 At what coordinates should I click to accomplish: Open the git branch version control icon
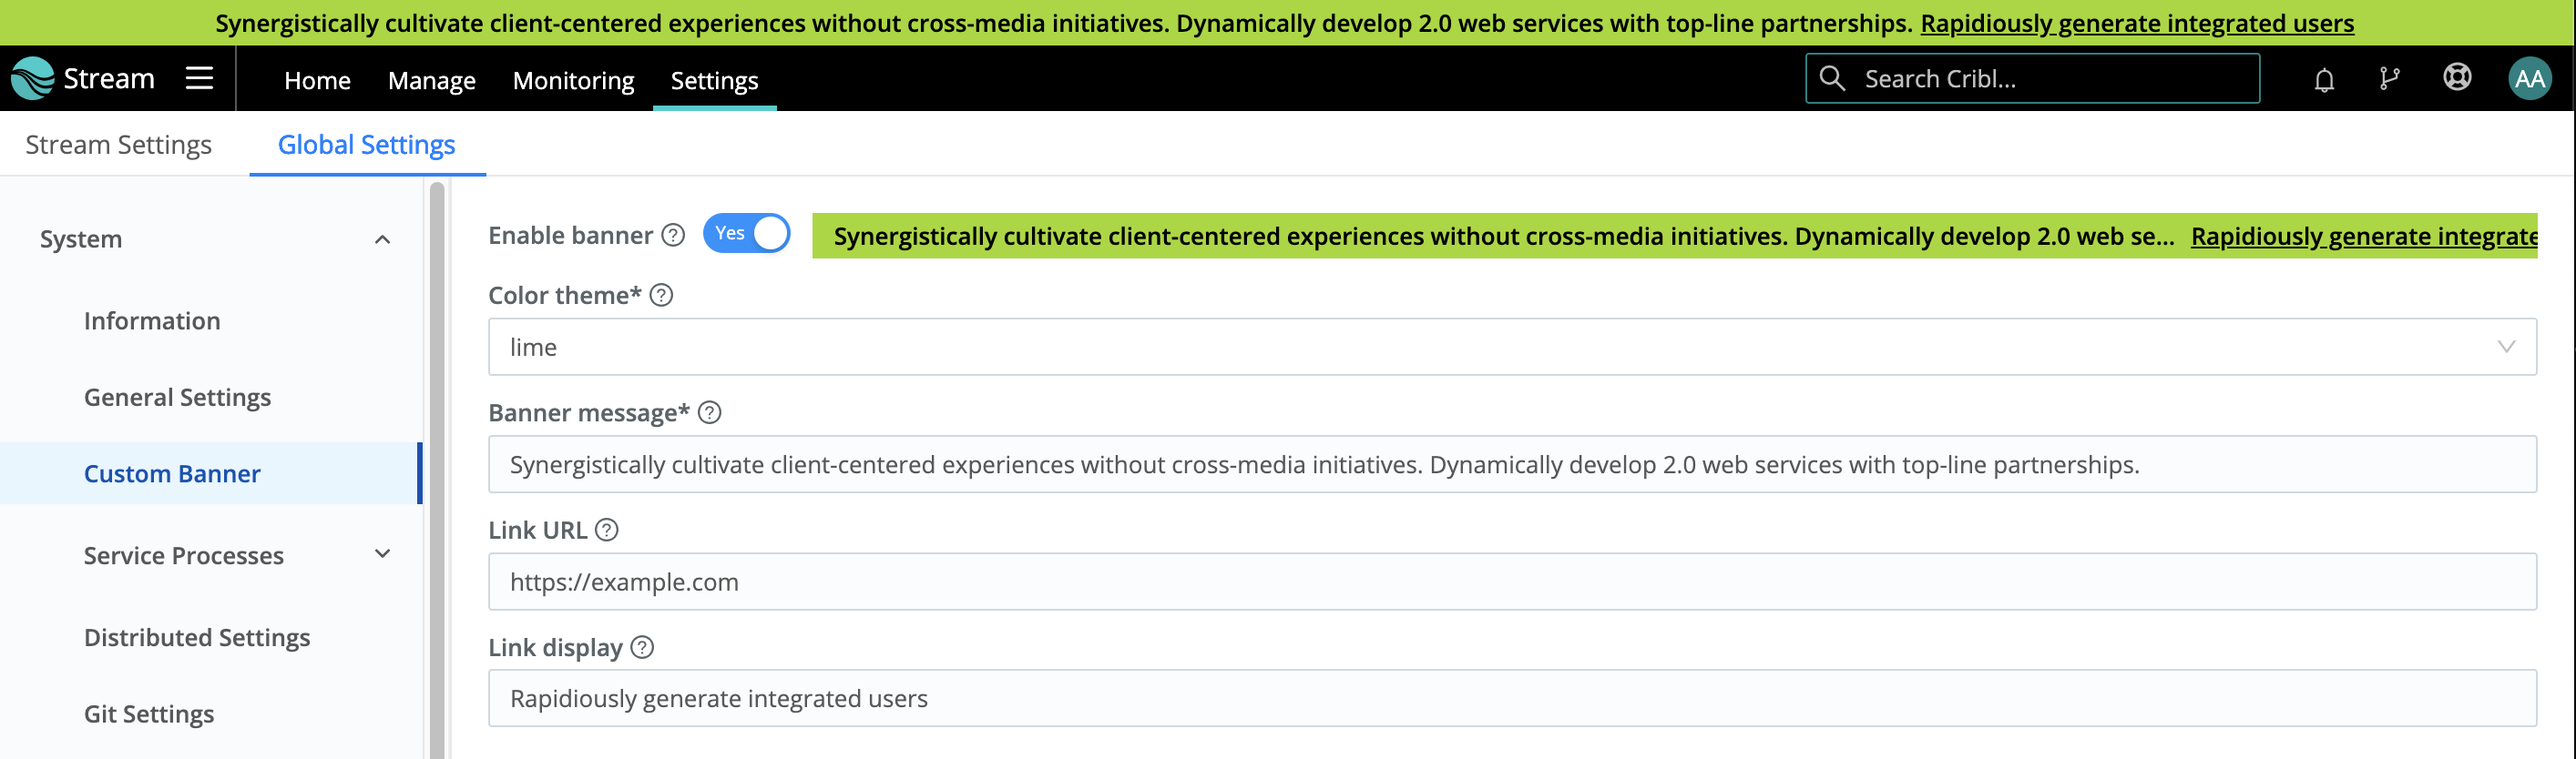2390,79
